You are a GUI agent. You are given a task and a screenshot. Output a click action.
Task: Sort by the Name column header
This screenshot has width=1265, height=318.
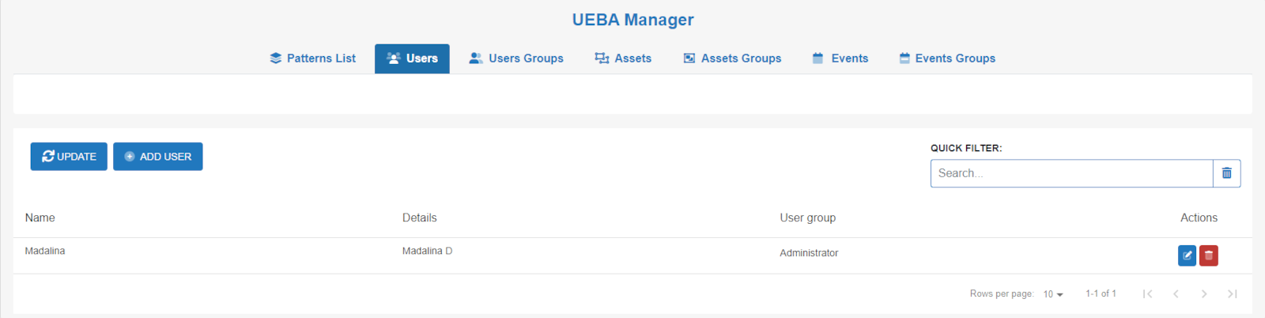coord(40,218)
